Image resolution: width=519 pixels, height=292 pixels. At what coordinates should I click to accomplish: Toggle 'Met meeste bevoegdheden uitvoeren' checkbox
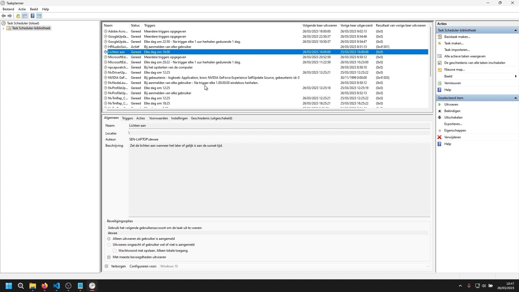point(109,257)
